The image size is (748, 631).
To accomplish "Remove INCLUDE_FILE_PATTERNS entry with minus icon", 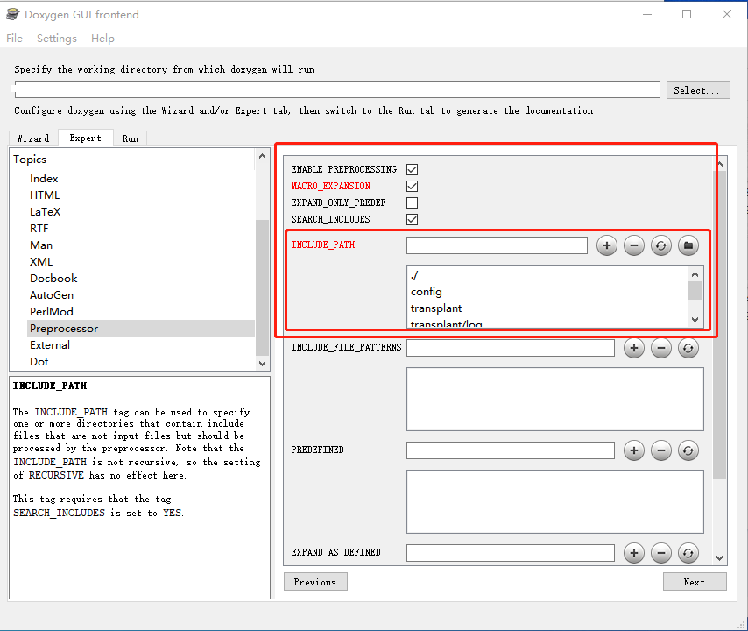I will [661, 348].
